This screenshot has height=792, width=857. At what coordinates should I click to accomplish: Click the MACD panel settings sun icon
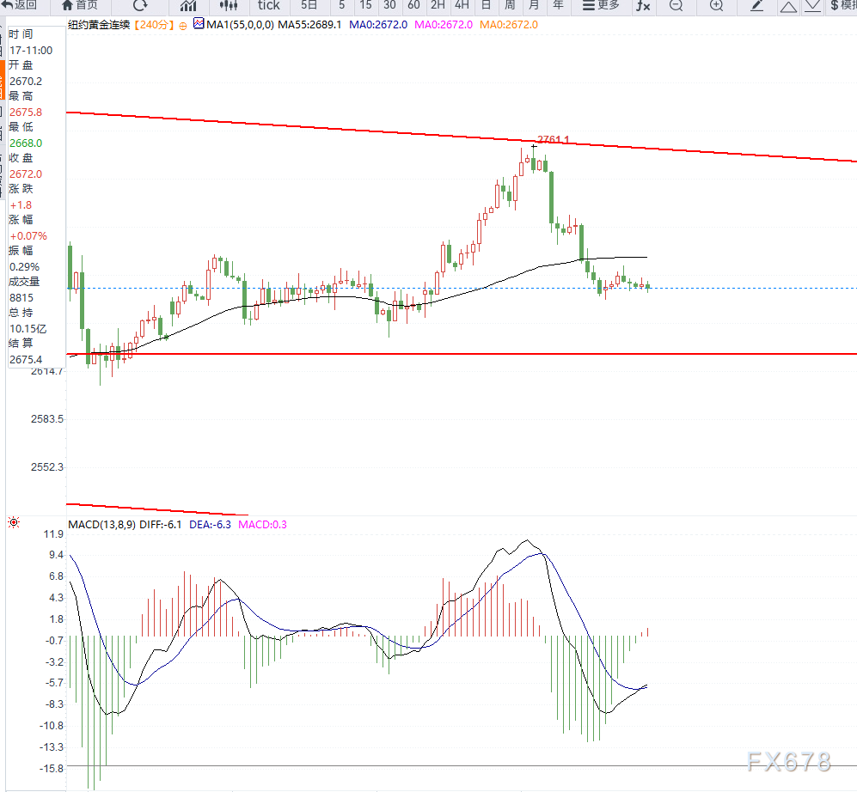14,523
